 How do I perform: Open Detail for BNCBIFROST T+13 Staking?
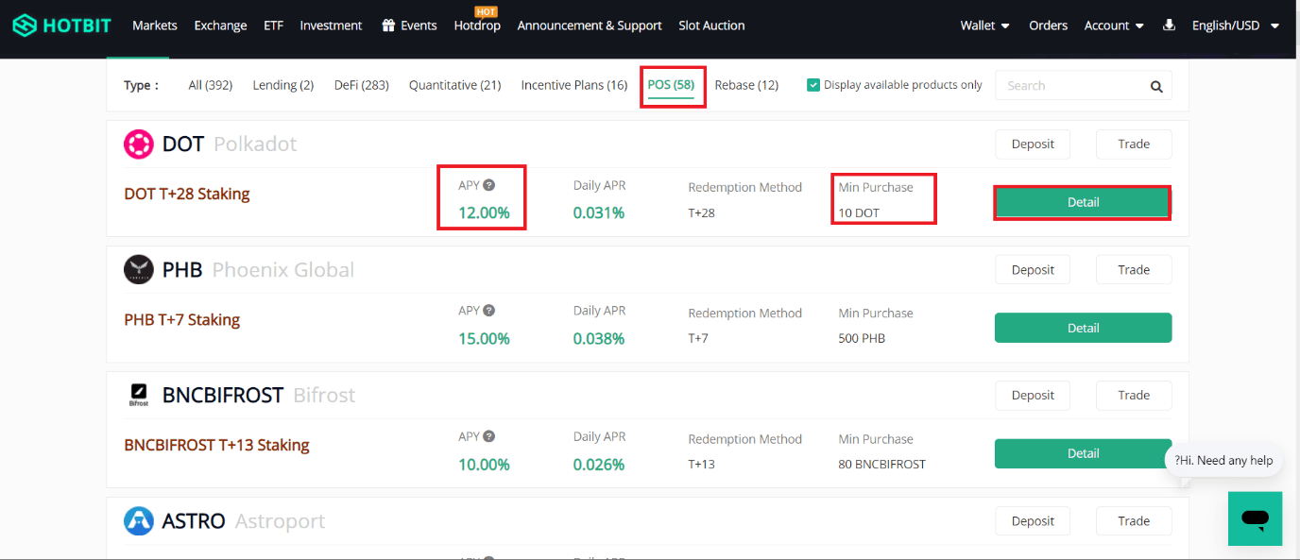click(1083, 453)
